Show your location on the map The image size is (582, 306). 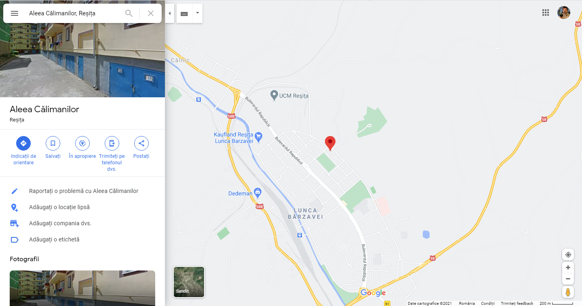pos(568,255)
